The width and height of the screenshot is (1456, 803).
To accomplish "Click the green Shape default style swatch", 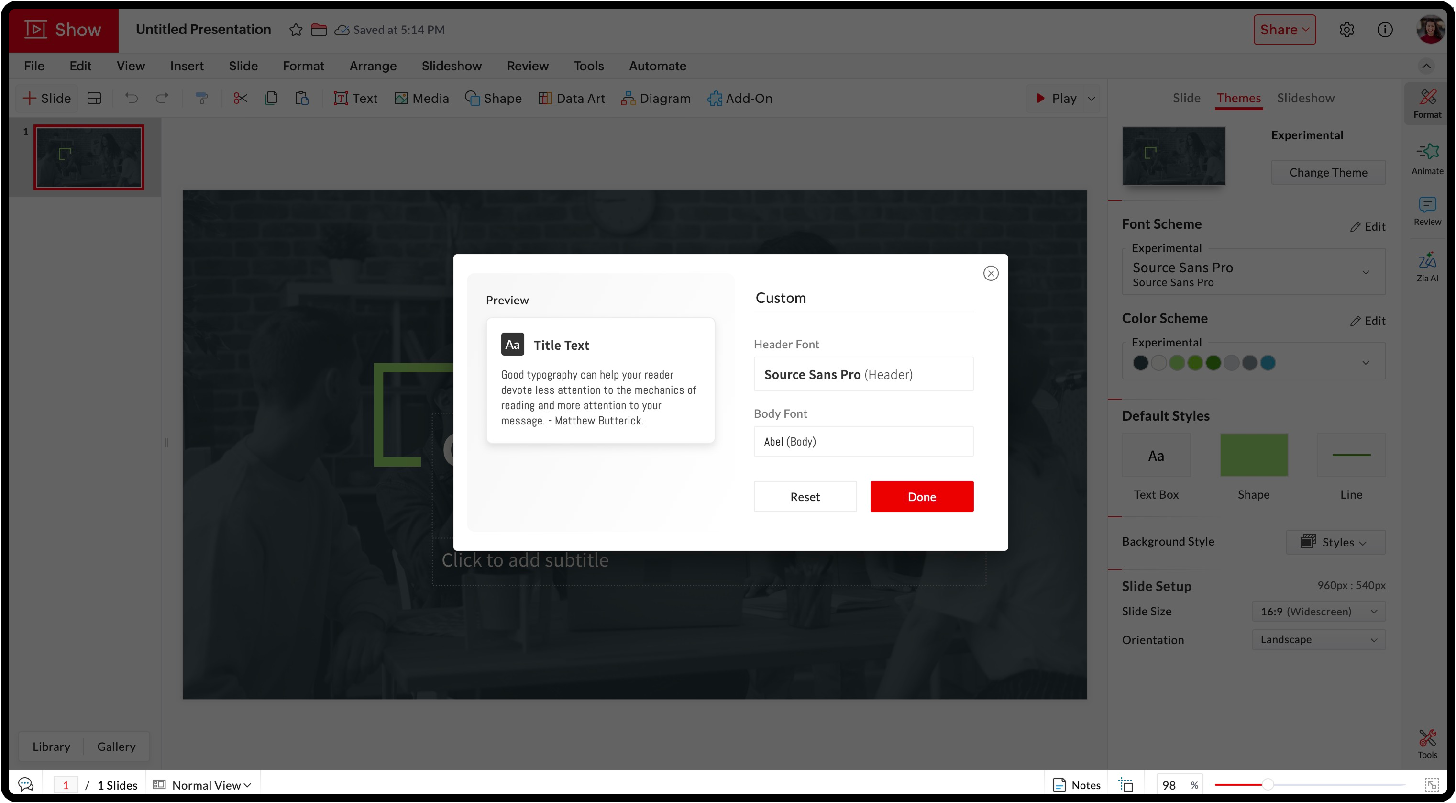I will click(1253, 455).
